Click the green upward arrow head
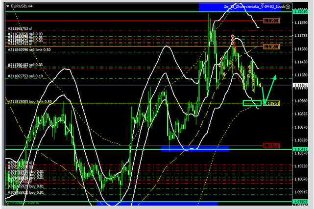314x209 pixels. [x=275, y=77]
